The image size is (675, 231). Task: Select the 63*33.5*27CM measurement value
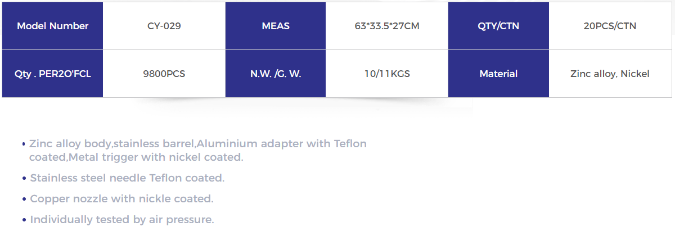(x=387, y=26)
